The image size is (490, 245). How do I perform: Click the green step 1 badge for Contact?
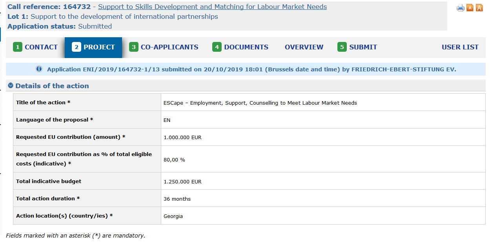17,47
